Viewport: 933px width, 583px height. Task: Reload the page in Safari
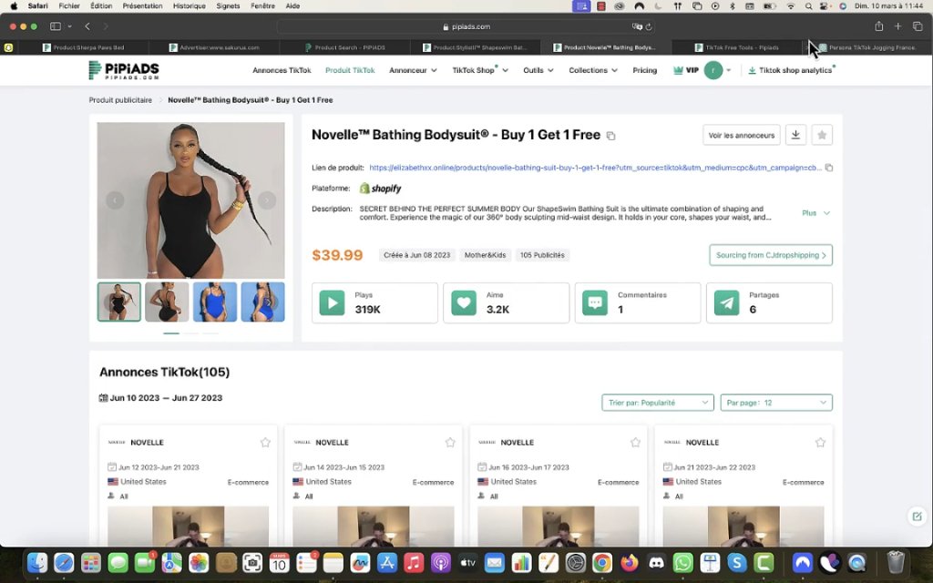click(649, 26)
